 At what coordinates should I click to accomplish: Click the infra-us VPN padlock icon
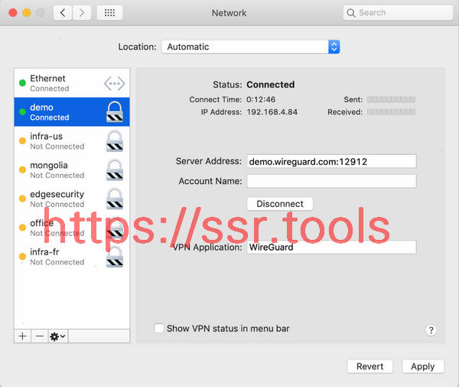(115, 141)
